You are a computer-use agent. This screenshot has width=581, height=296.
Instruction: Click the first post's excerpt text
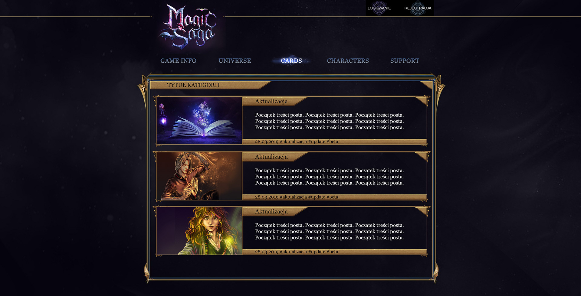point(329,121)
